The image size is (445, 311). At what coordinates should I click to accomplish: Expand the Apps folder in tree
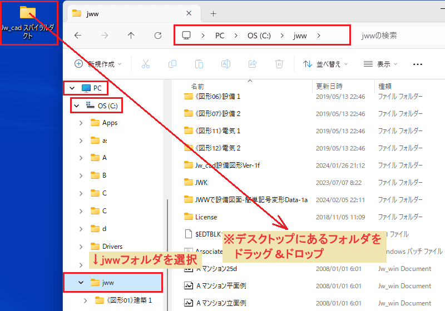pyautogui.click(x=81, y=123)
